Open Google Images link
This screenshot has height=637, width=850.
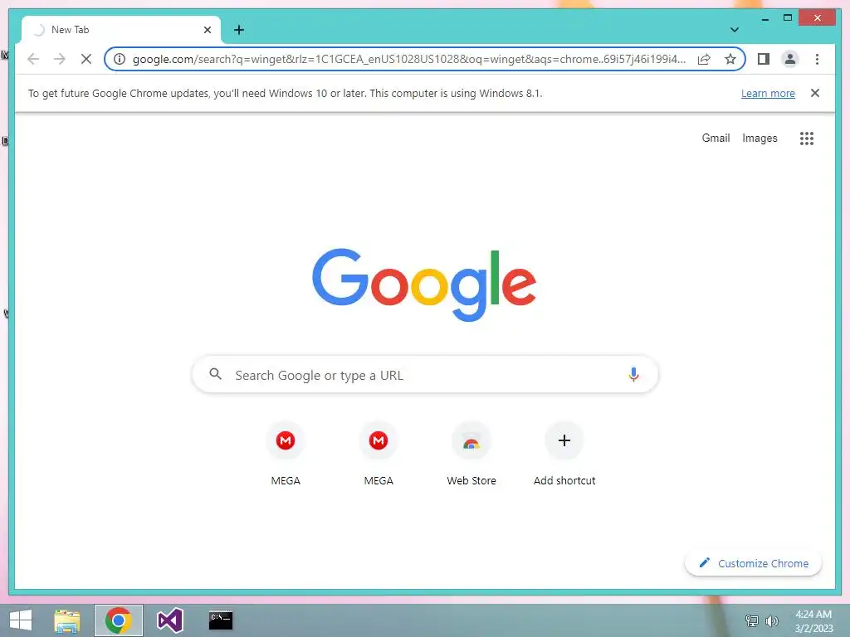click(x=760, y=139)
